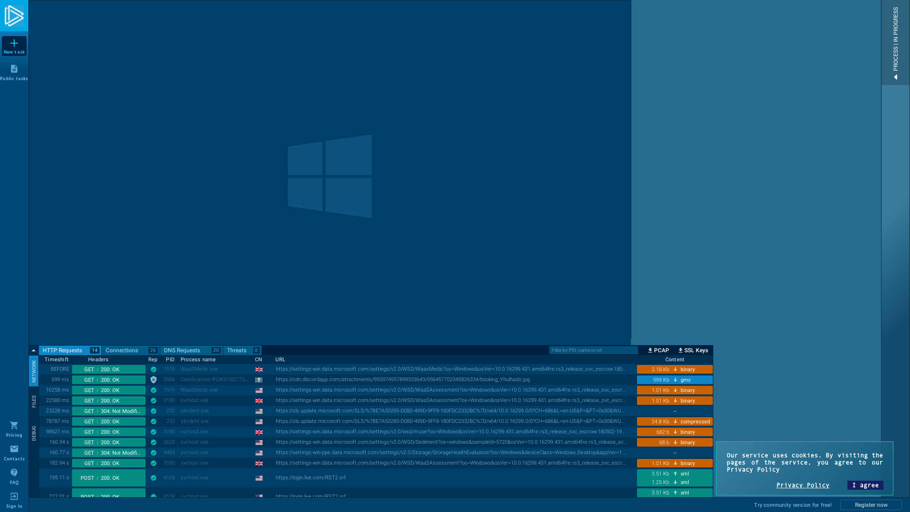Click PID 3568 cell

tap(169, 380)
